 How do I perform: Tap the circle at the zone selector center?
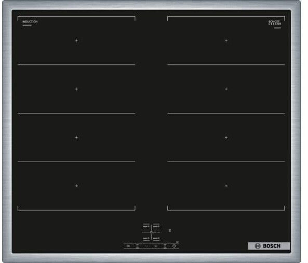click(x=151, y=232)
